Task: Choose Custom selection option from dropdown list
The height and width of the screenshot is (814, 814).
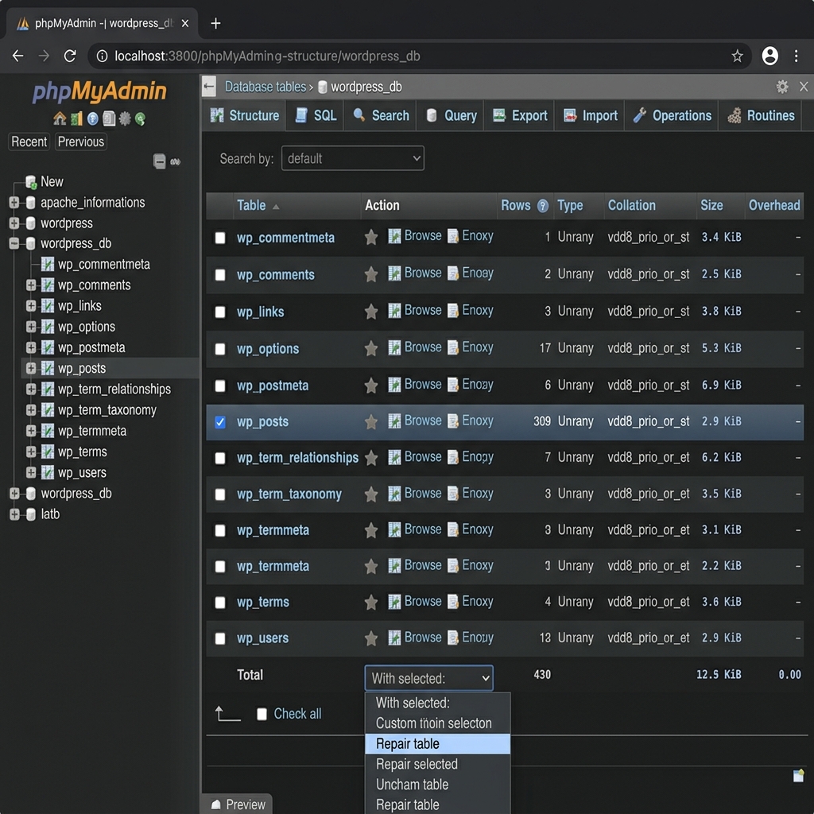Action: pyautogui.click(x=438, y=723)
